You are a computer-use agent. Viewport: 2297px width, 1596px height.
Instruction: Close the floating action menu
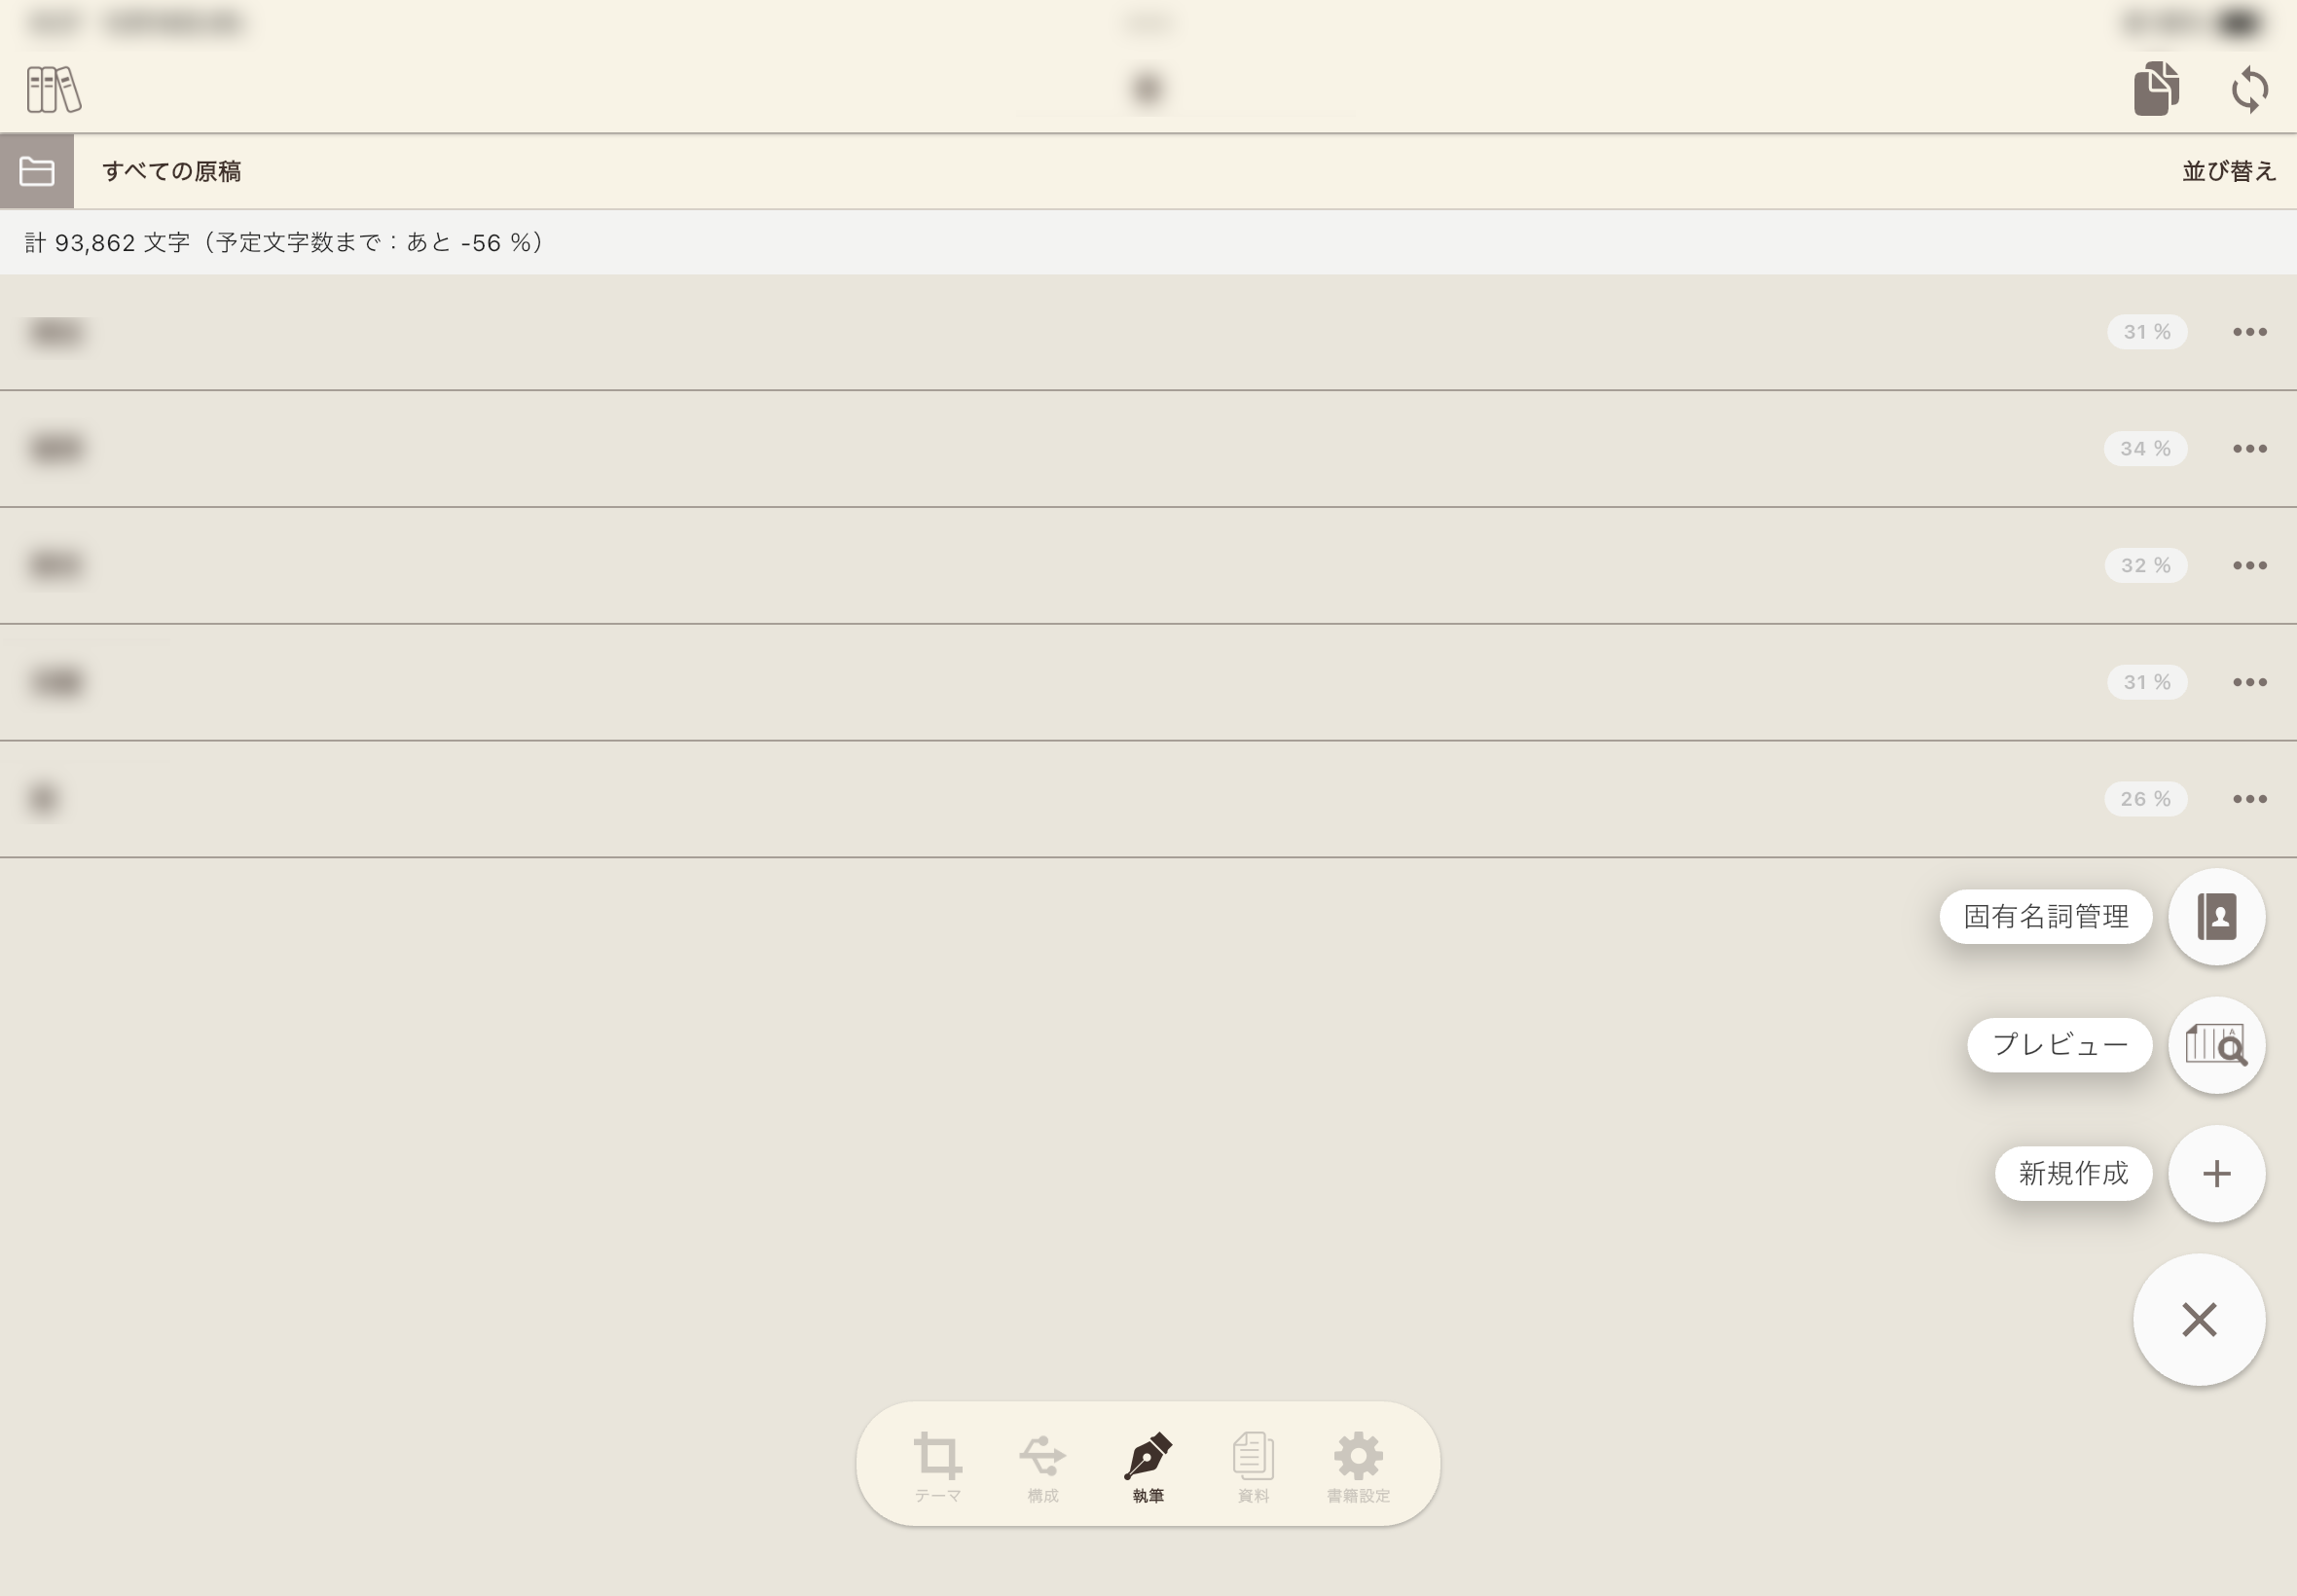tap(2199, 1319)
